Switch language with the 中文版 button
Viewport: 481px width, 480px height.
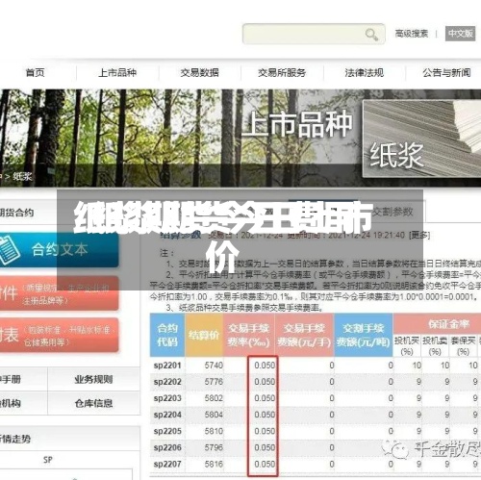pos(460,34)
